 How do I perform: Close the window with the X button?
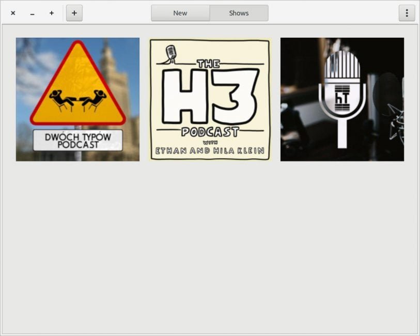(x=13, y=13)
